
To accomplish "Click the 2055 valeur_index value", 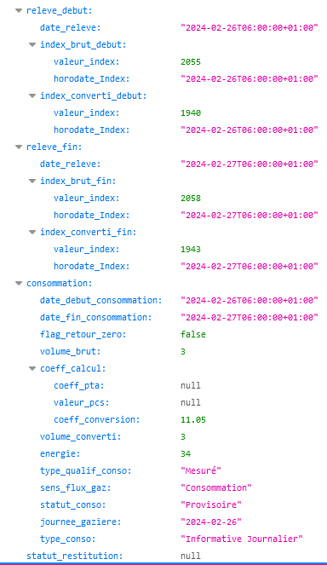I will tap(191, 62).
